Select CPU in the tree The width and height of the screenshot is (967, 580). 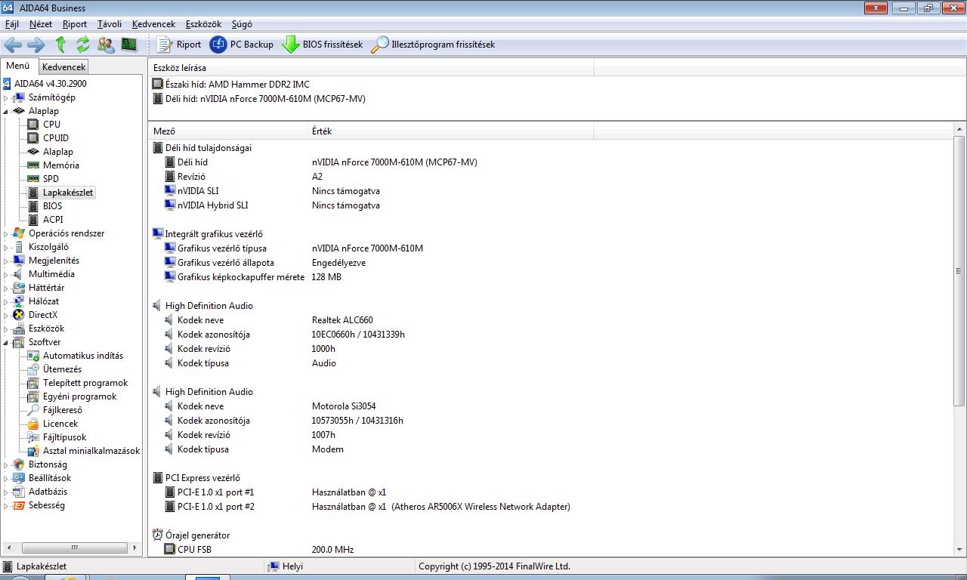[x=51, y=125]
